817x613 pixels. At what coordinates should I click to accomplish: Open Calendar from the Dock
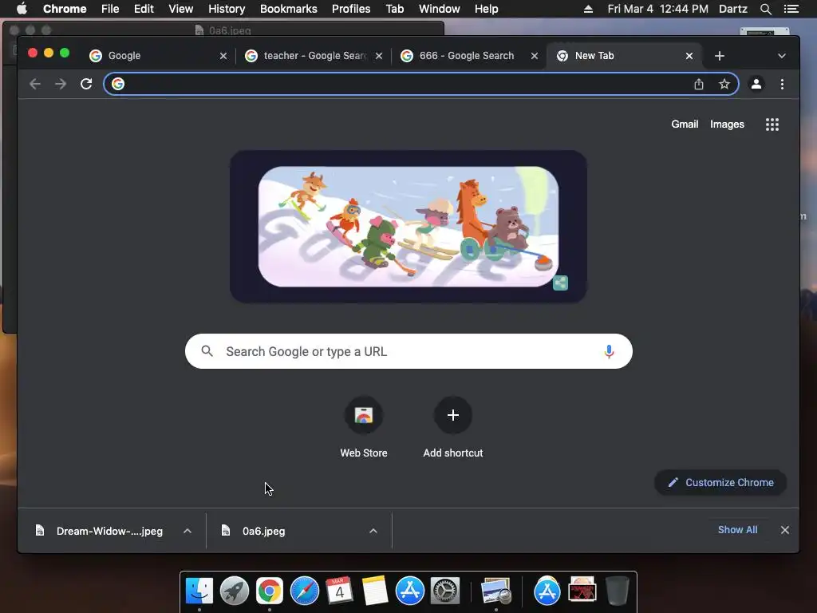[339, 591]
